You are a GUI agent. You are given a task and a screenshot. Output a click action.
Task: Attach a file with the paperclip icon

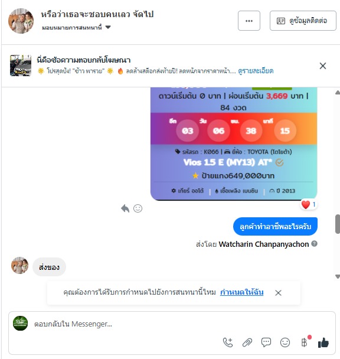click(247, 342)
